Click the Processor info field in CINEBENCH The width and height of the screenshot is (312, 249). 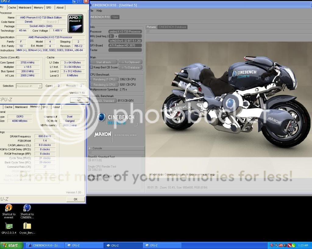(x=125, y=32)
